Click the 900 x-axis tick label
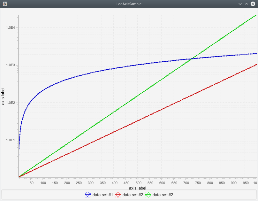 234,183
